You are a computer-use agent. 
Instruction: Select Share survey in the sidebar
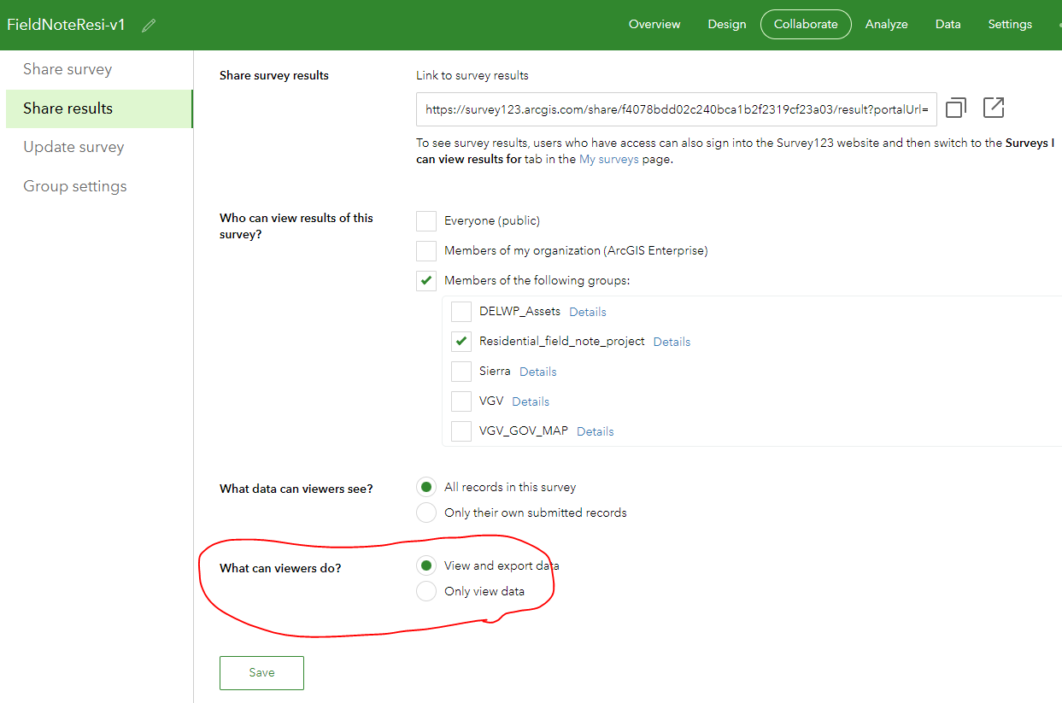[x=67, y=69]
